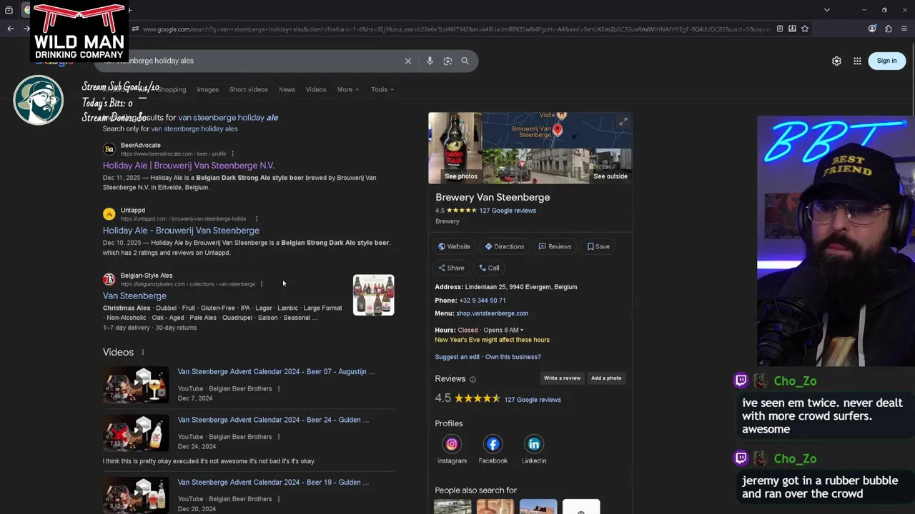The width and height of the screenshot is (915, 514).
Task: Open shop.vansteenberge.com menu link
Action: coord(493,313)
